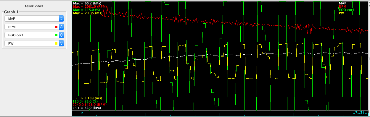Screen dimensions: 370x117
Task: Click the 32.9 (kPa) current value
Action: point(93,108)
